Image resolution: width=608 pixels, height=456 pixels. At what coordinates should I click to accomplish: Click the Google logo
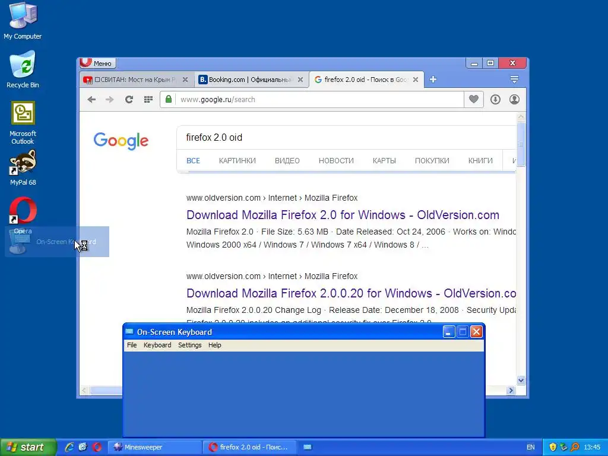[121, 140]
